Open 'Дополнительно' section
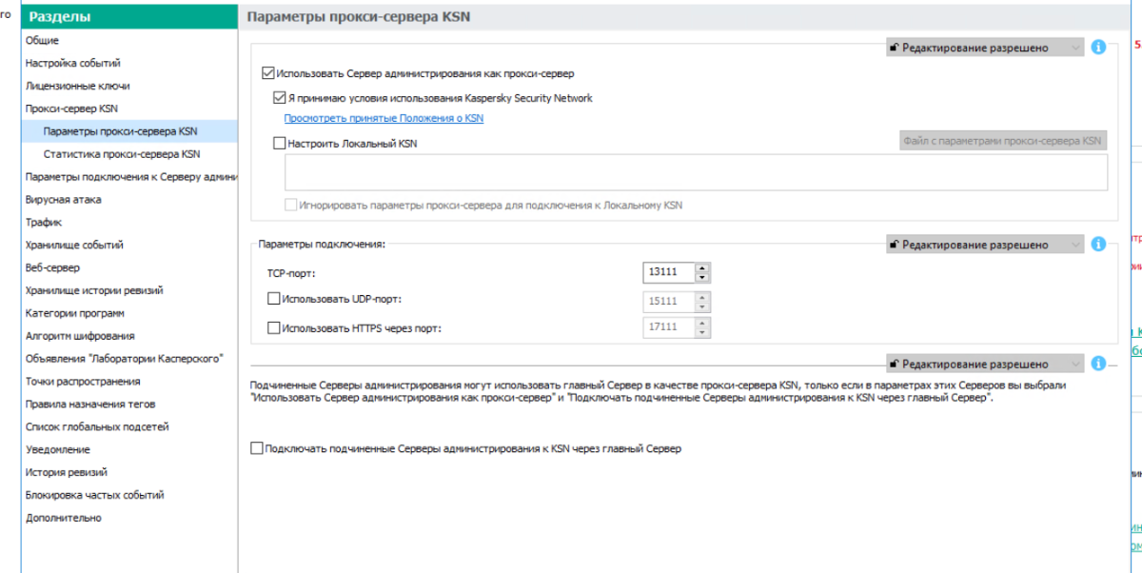Image resolution: width=1142 pixels, height=573 pixels. click(x=63, y=518)
